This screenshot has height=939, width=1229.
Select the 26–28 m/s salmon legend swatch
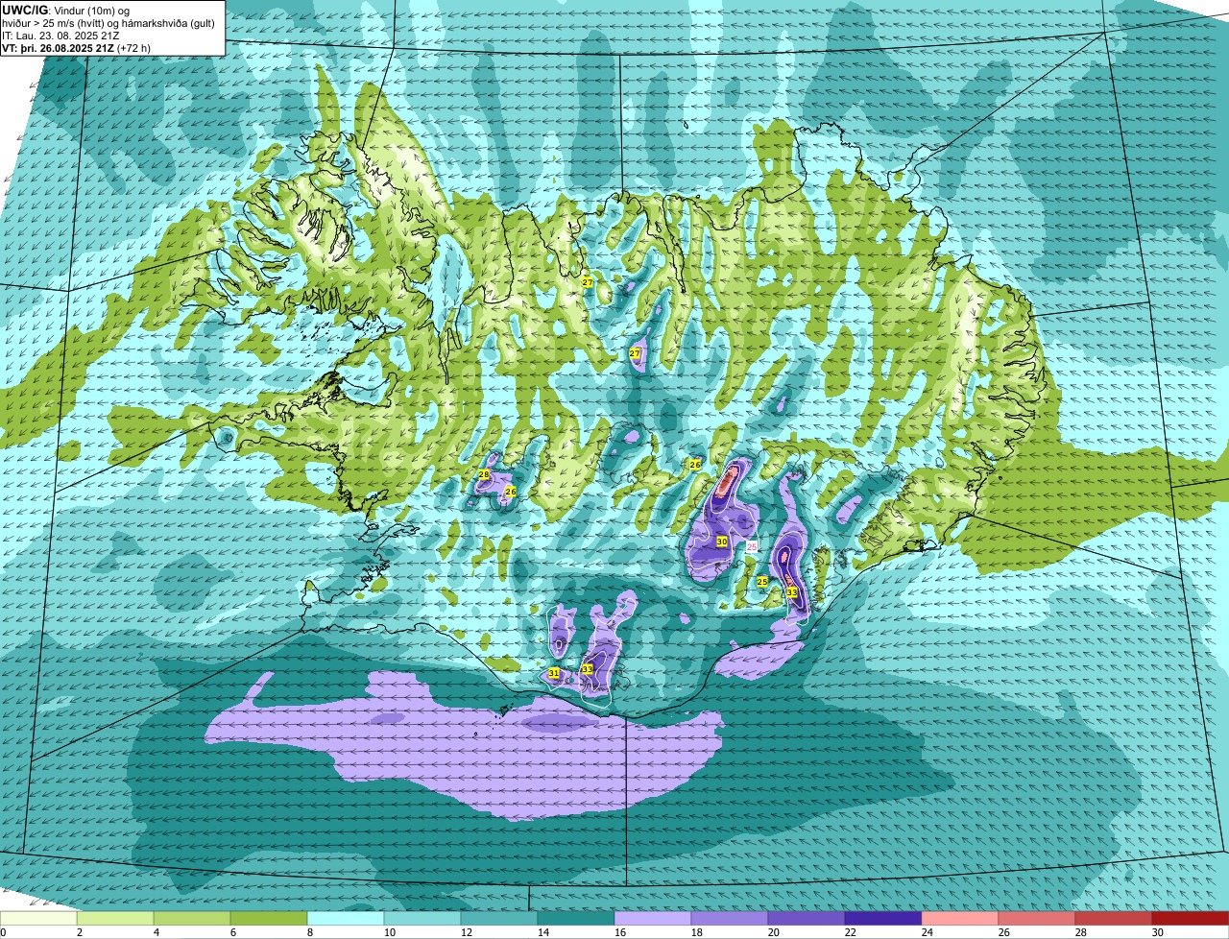pyautogui.click(x=1037, y=918)
